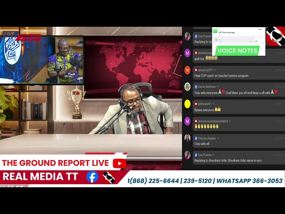Image resolution: width=285 pixels, height=214 pixels.
Task: Click the username @jHowlett1
Action: click(x=205, y=104)
